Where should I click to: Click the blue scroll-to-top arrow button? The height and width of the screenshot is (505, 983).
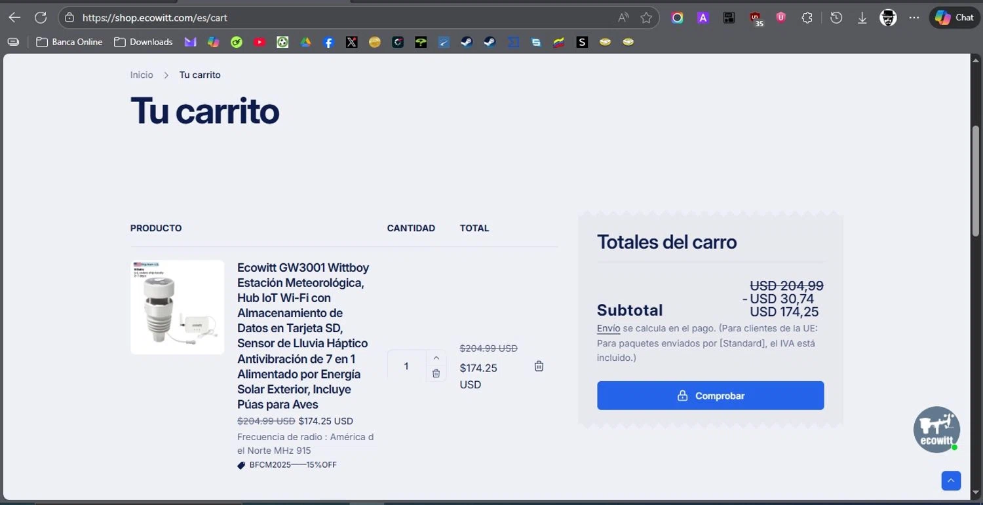click(952, 481)
